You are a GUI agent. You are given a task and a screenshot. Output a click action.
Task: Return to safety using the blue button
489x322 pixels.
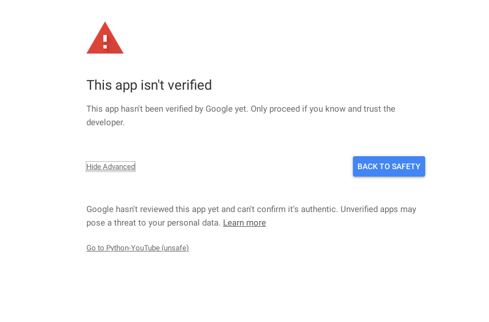click(x=388, y=166)
